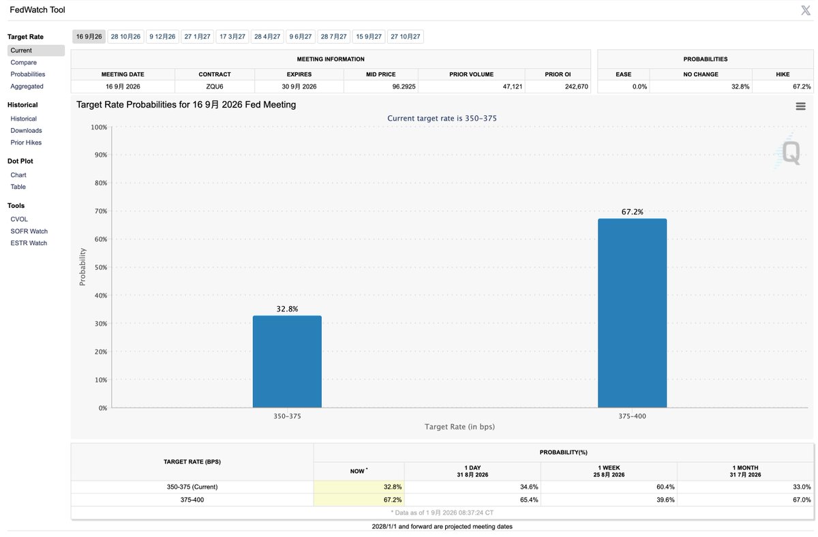Open Prior Hikes in the sidebar
The height and width of the screenshot is (537, 818).
(x=26, y=142)
